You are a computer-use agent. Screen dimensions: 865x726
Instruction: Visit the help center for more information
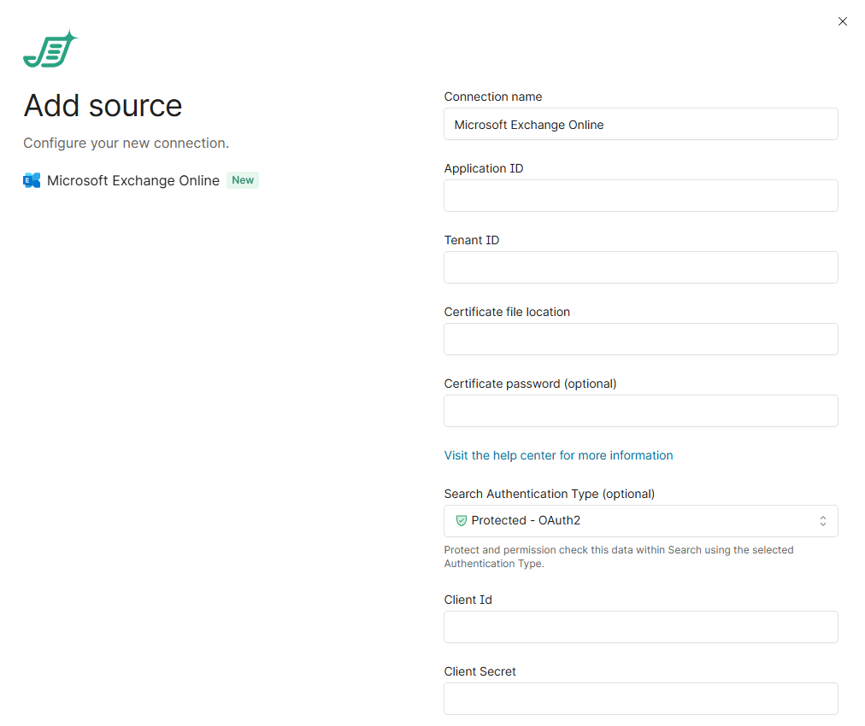[x=558, y=455]
